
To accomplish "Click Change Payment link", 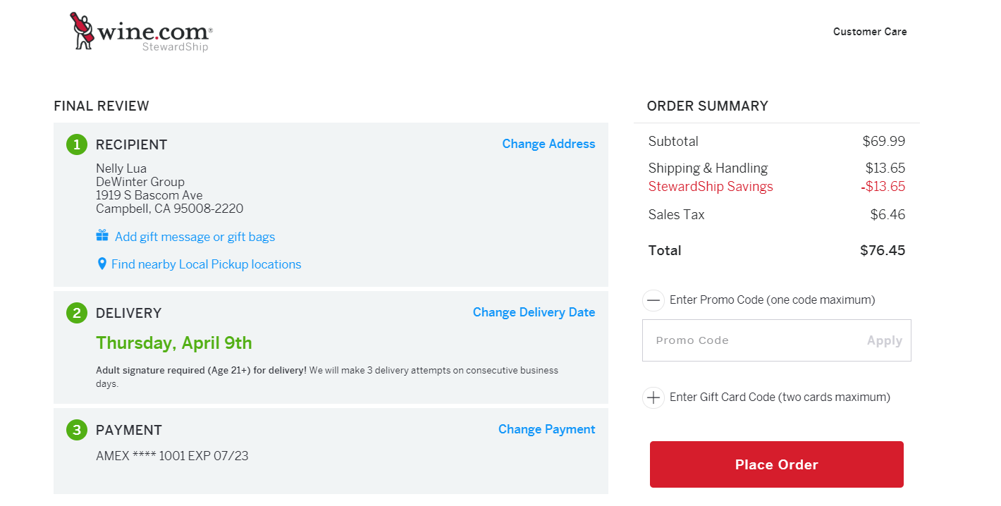I will click(x=546, y=429).
